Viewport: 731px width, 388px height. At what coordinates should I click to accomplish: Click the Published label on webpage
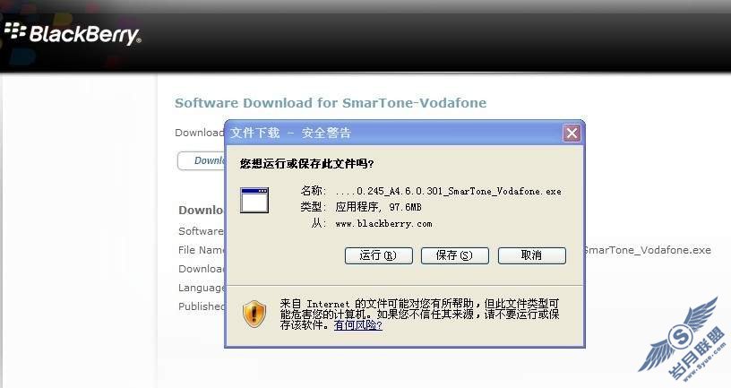pyautogui.click(x=202, y=306)
